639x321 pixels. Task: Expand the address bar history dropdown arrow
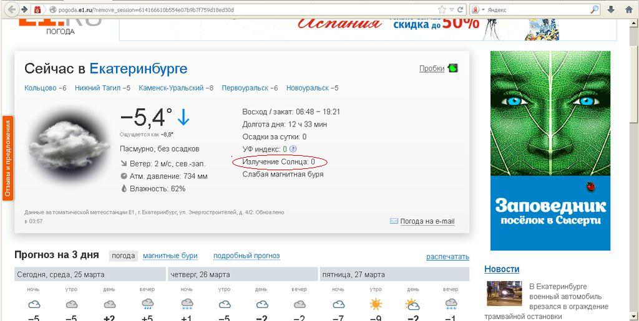pos(451,9)
